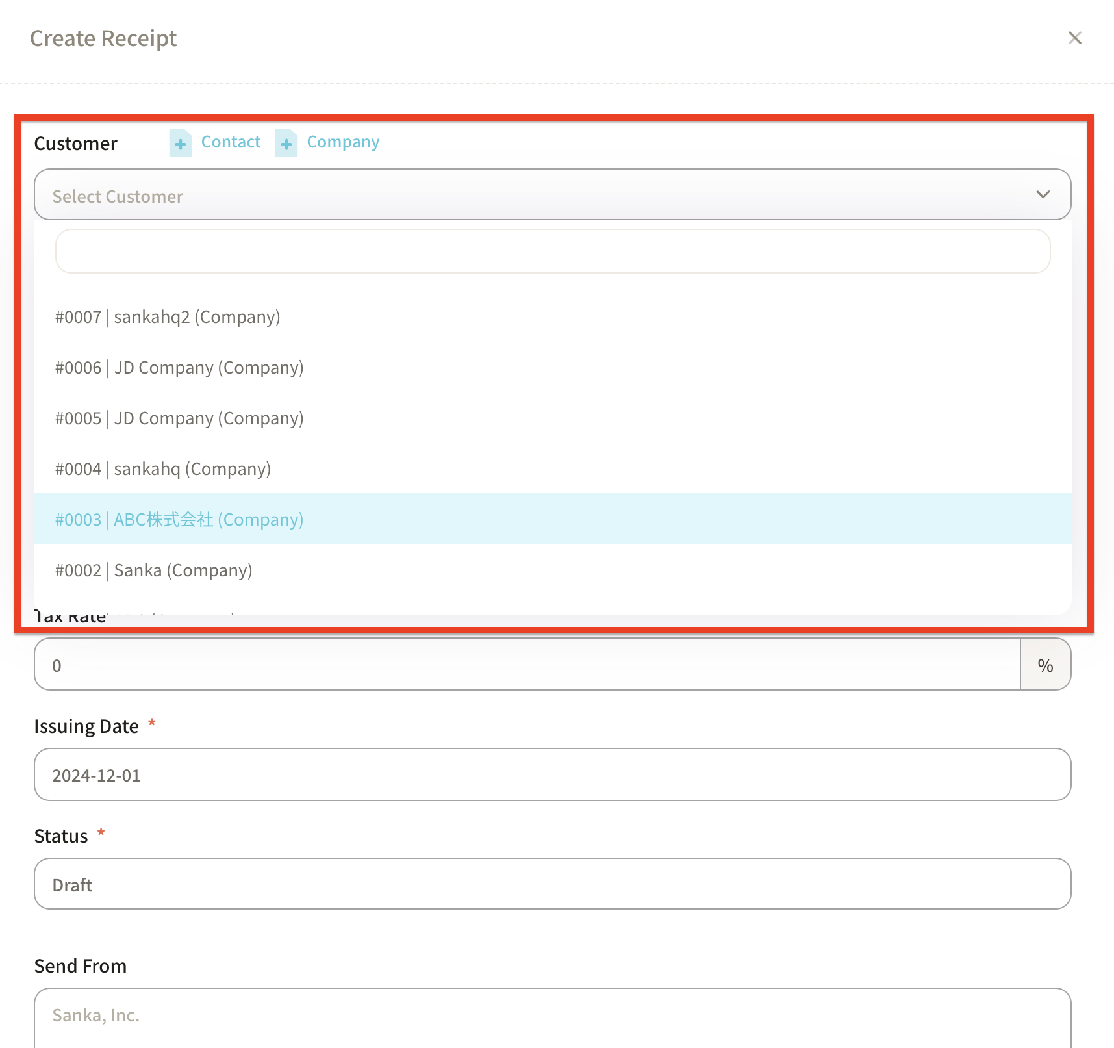The height and width of the screenshot is (1048, 1114).
Task: Open the add Contact link
Action: pyautogui.click(x=231, y=142)
